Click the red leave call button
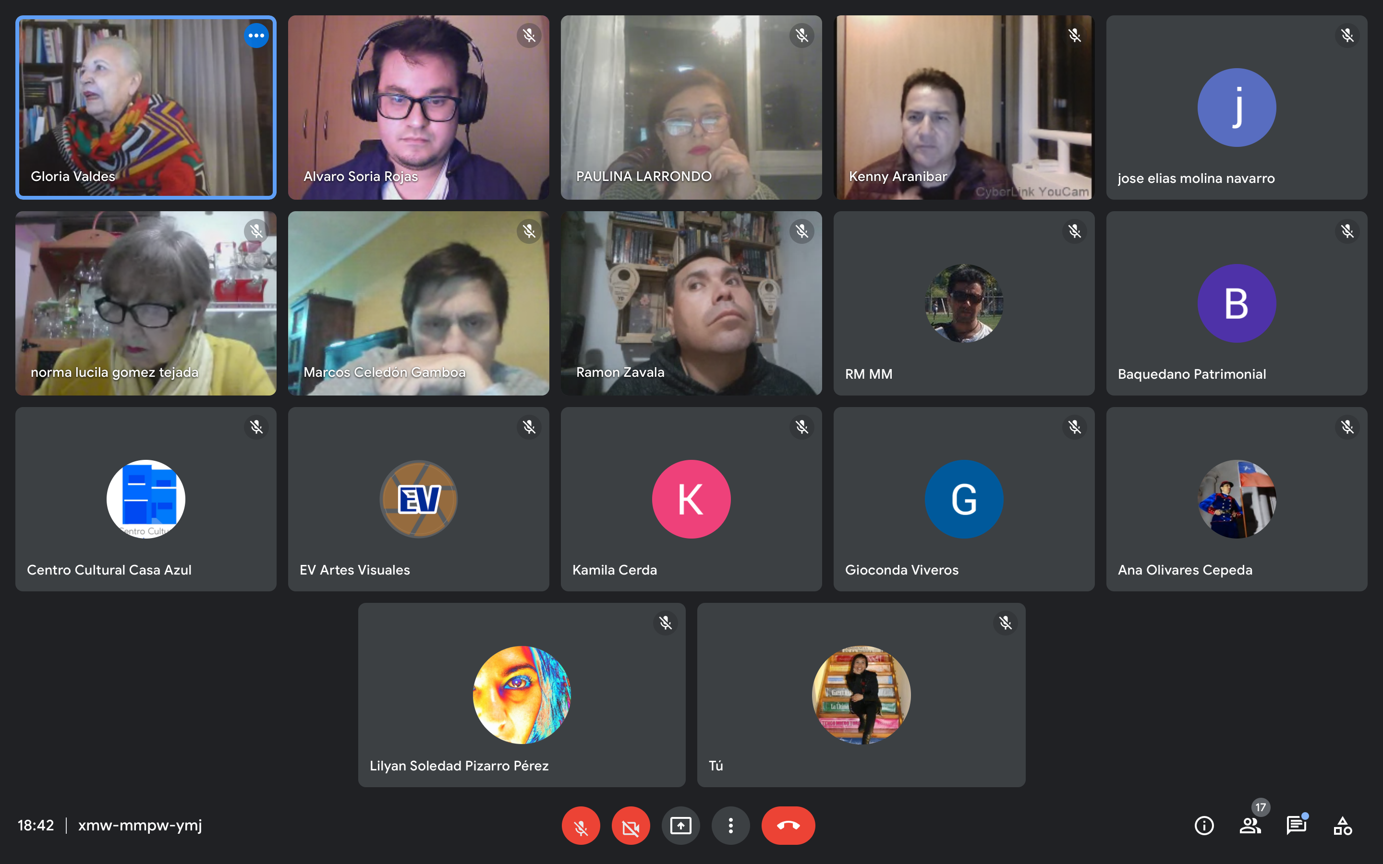The width and height of the screenshot is (1383, 864). click(x=788, y=825)
